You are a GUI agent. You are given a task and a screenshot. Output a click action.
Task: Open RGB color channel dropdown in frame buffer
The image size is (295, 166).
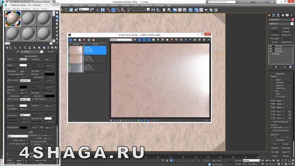tap(121, 40)
